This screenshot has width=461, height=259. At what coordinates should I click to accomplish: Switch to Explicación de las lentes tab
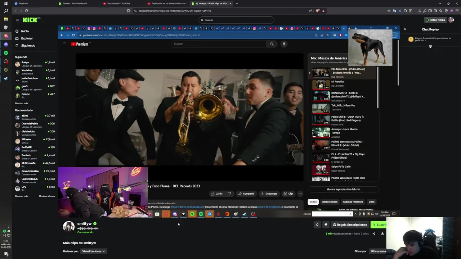point(167,4)
